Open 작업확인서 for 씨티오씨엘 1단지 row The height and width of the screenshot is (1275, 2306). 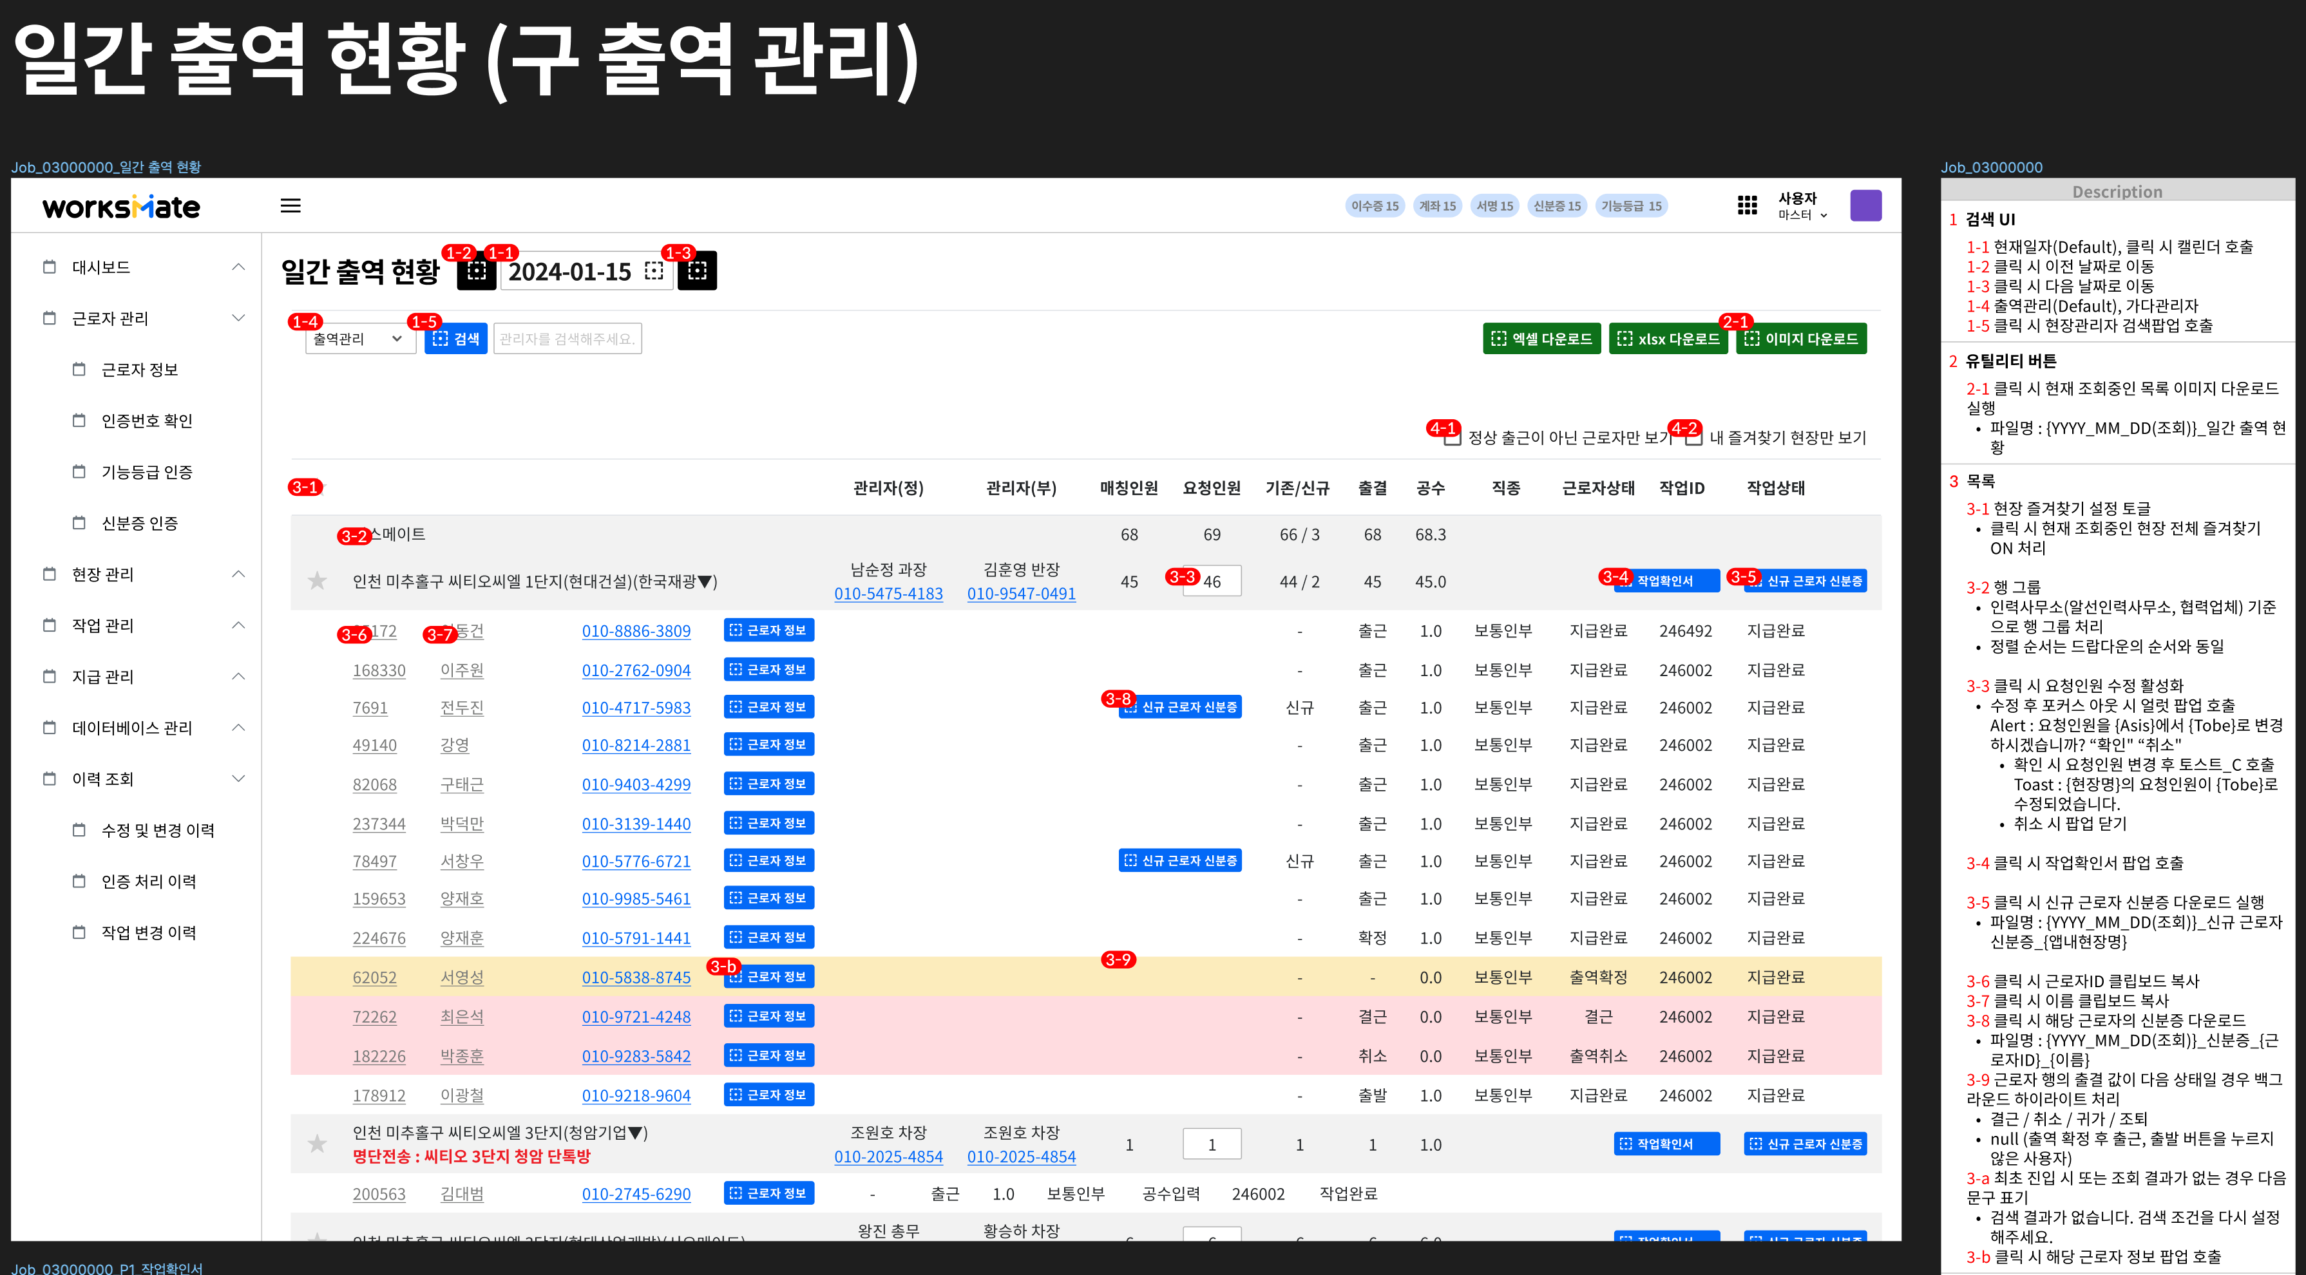[x=1666, y=581]
